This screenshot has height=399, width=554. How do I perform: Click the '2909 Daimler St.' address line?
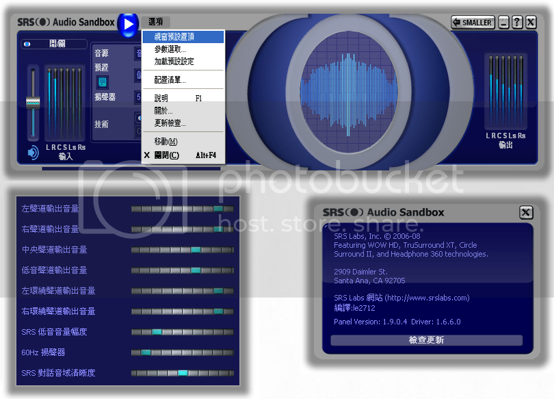(x=360, y=272)
